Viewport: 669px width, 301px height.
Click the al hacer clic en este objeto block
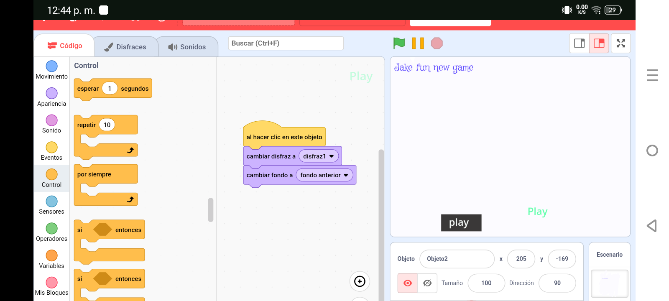[284, 135]
